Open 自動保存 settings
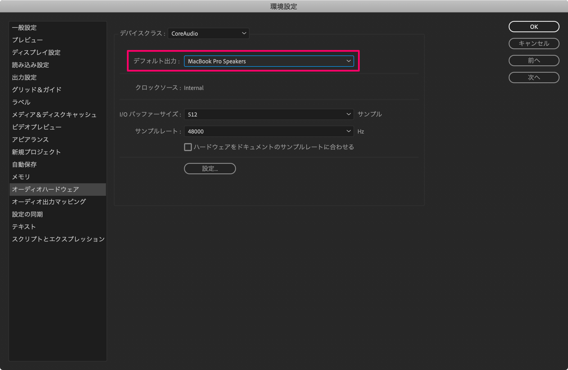 (x=58, y=165)
